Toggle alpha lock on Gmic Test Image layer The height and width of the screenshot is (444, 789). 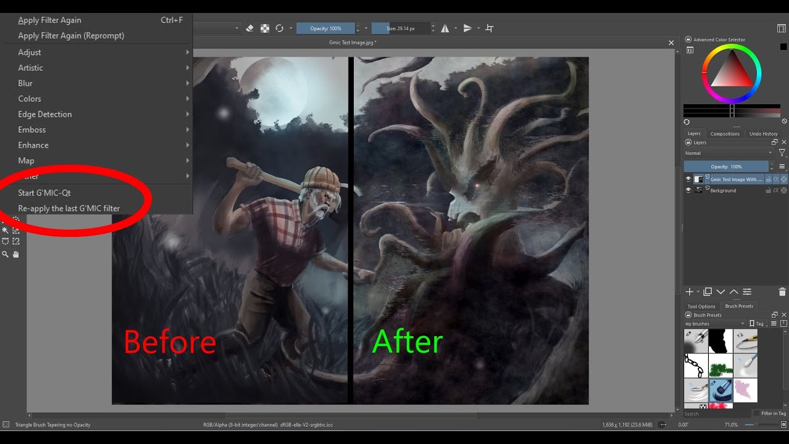point(784,179)
